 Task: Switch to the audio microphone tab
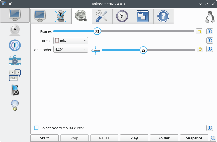click(x=61, y=16)
